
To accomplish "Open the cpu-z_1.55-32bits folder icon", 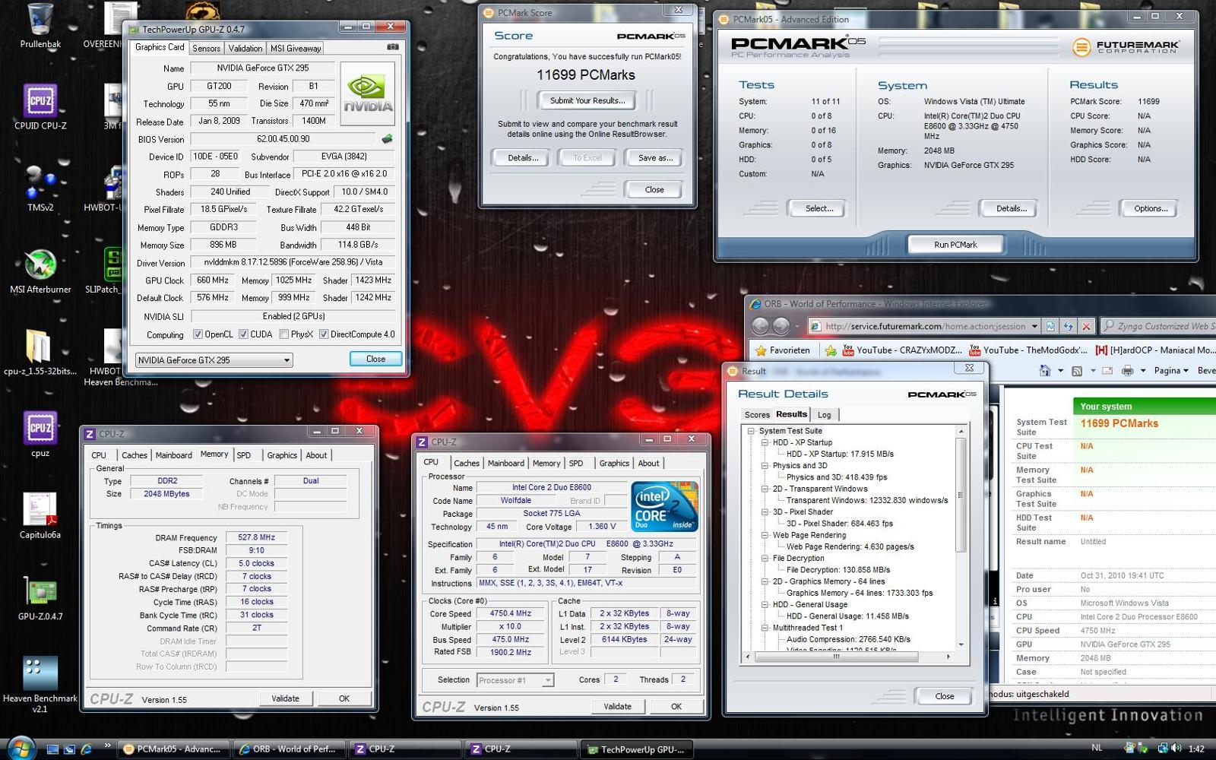I will click(x=40, y=353).
